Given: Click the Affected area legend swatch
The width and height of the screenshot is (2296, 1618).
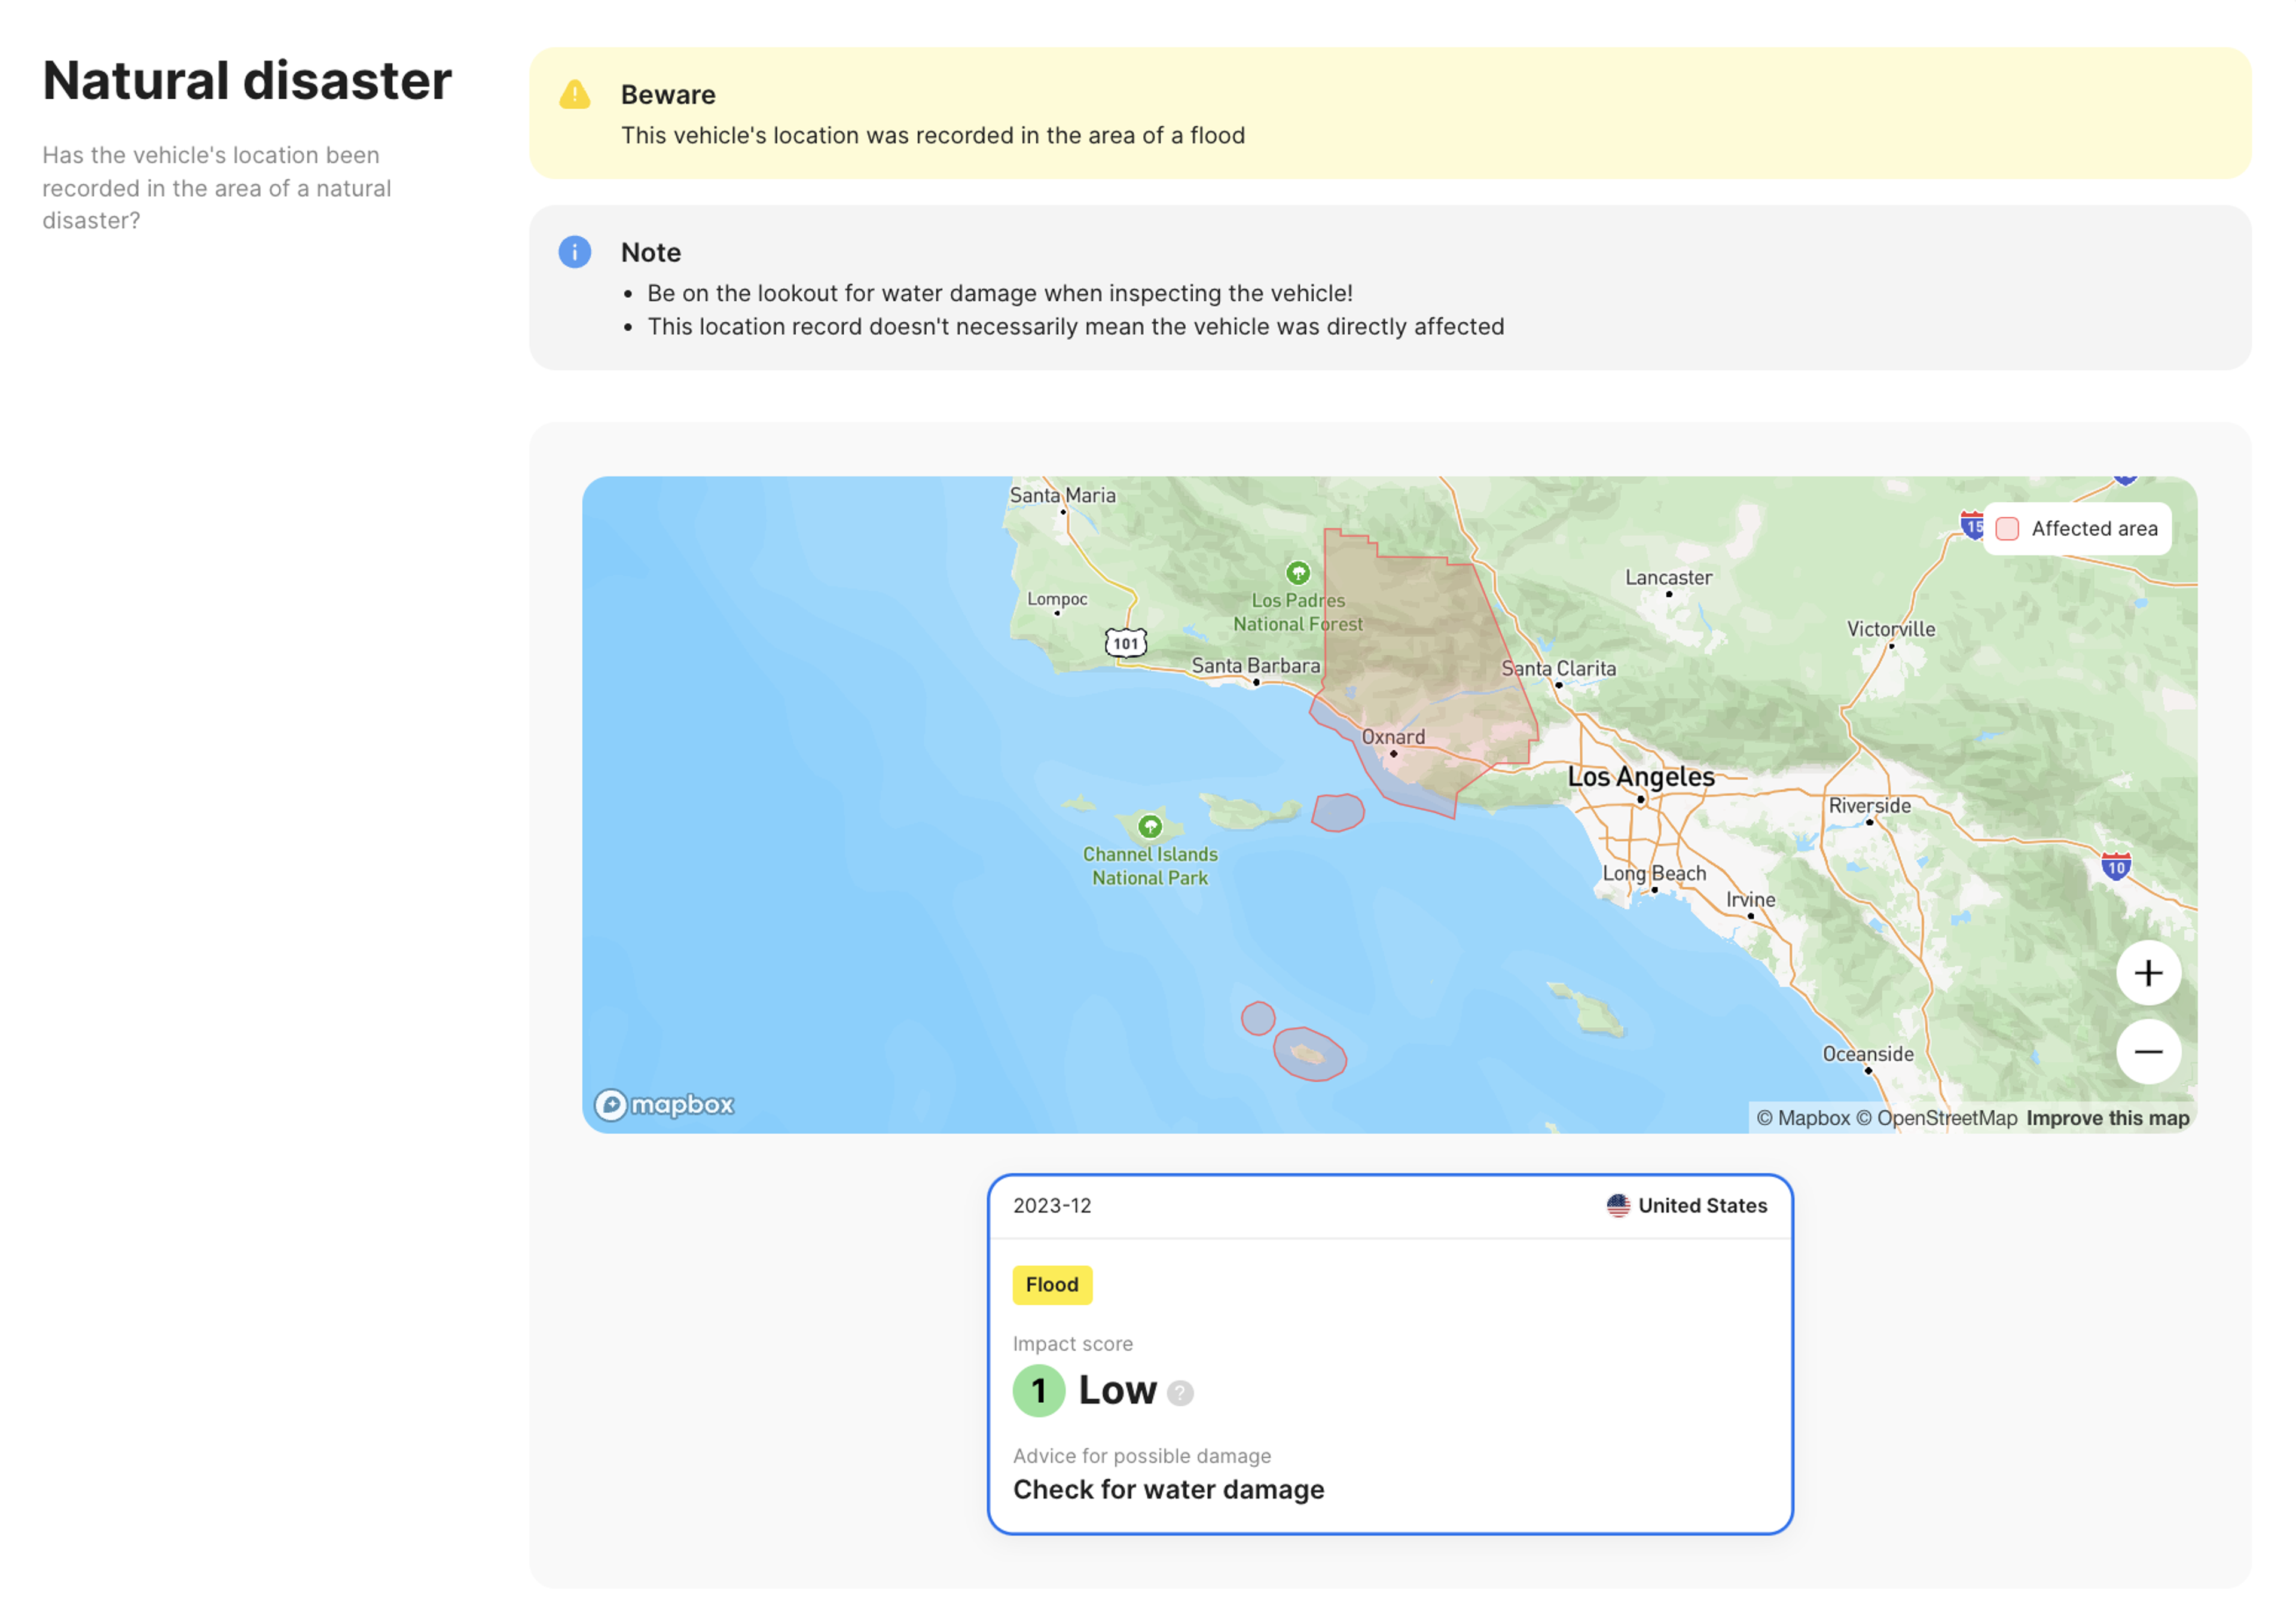Looking at the screenshot, I should pyautogui.click(x=2006, y=529).
